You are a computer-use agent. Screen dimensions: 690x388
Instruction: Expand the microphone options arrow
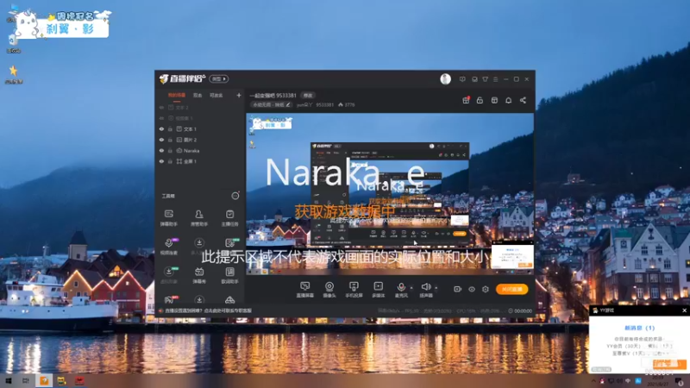pos(411,288)
